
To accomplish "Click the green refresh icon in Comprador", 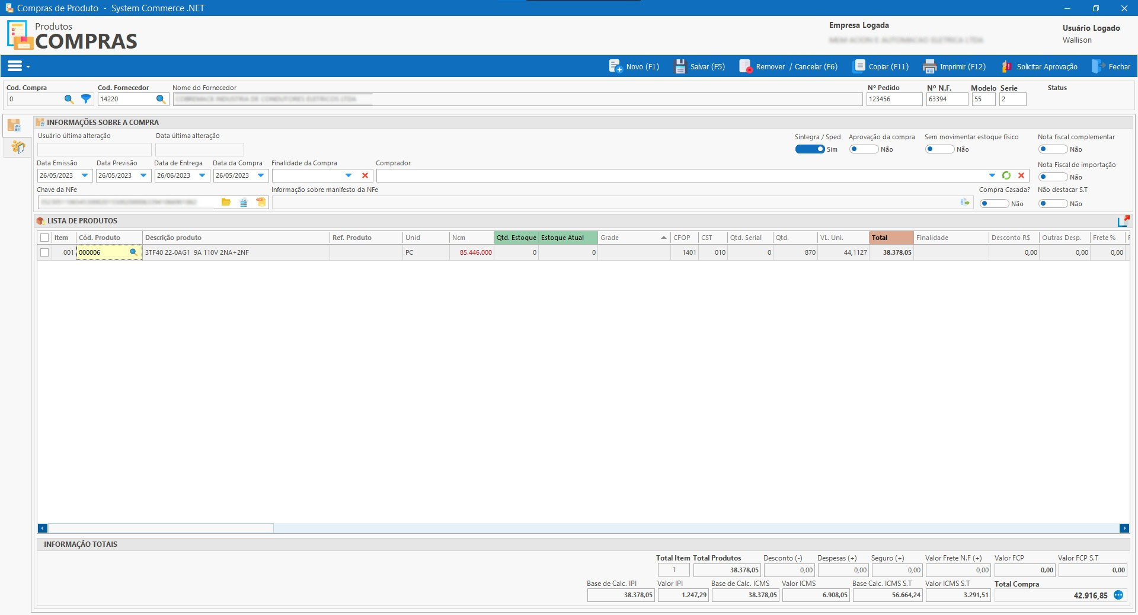I will pos(1006,175).
